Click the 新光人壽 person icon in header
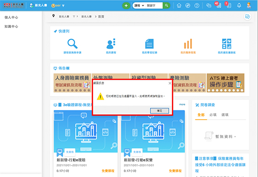258x177 pixels. point(32,6)
